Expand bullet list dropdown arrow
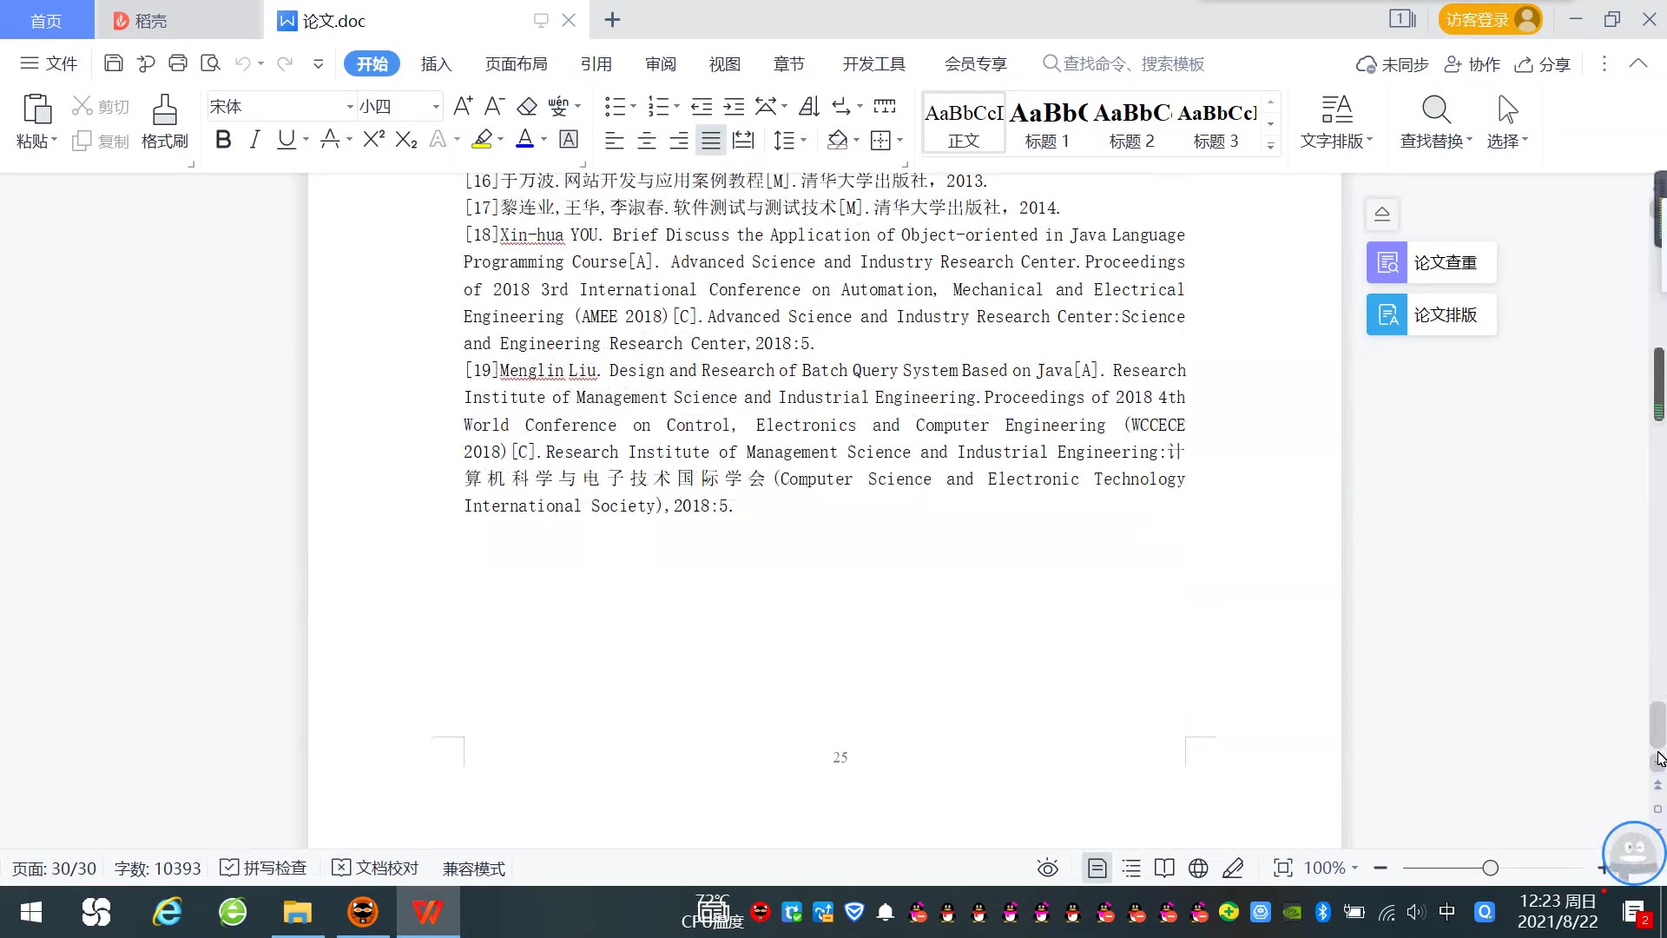1667x938 pixels. click(633, 107)
